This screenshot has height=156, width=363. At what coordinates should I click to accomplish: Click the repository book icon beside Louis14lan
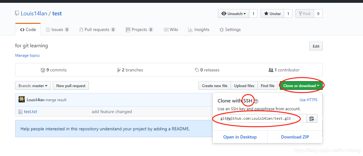click(x=17, y=13)
